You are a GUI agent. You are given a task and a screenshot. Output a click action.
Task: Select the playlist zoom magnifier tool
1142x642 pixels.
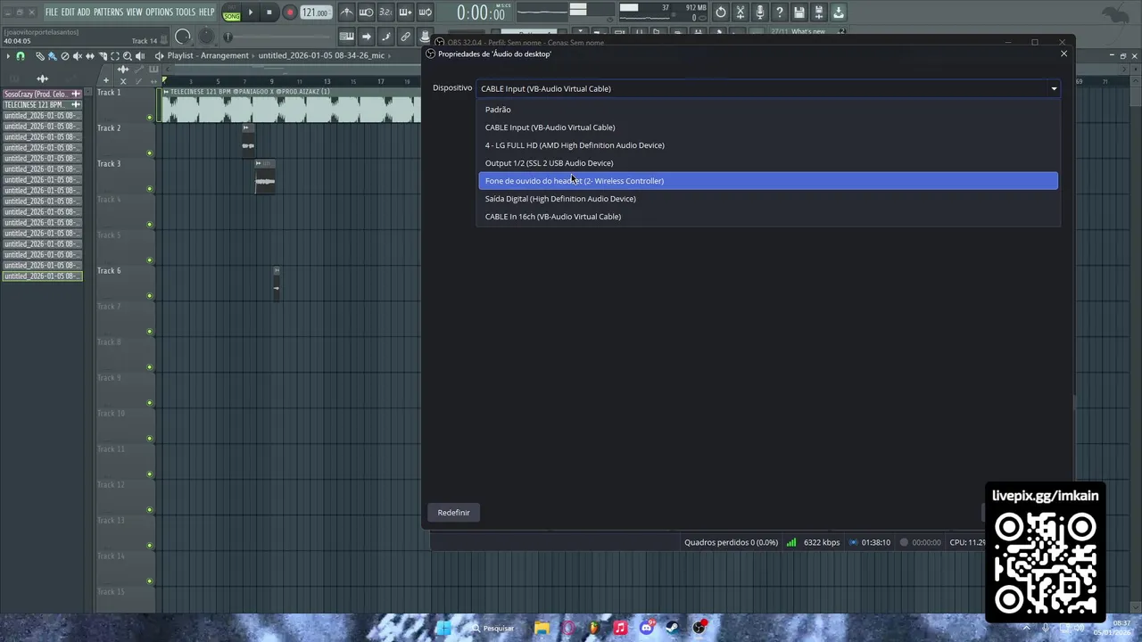point(127,56)
